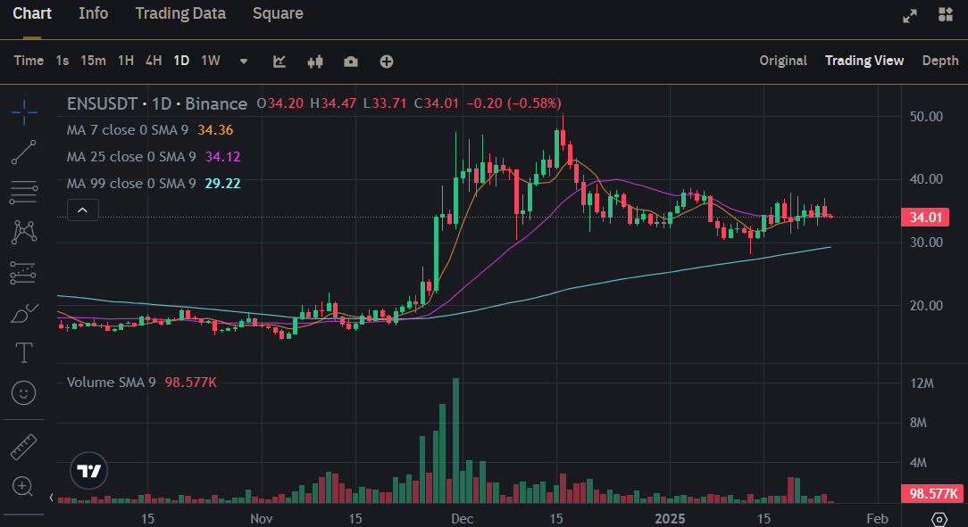968x527 pixels.
Task: Switch to Depth chart view
Action: [940, 61]
